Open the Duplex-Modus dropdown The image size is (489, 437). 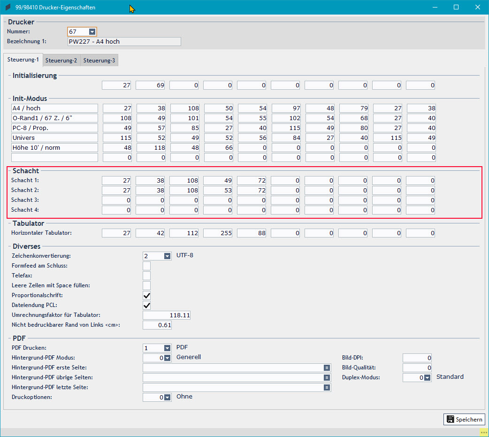click(x=427, y=378)
